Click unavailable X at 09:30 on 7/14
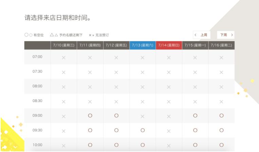The height and width of the screenshot is (152, 259). coord(169,131)
